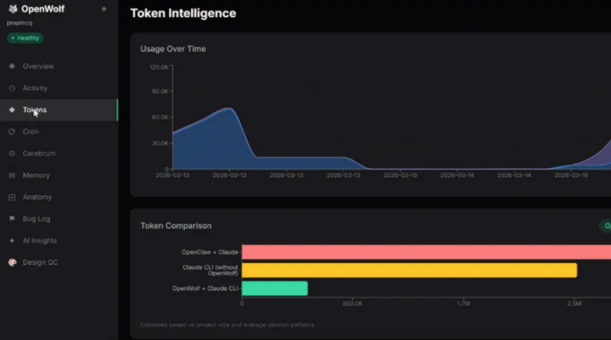Open the Bug Log page

tap(59, 219)
